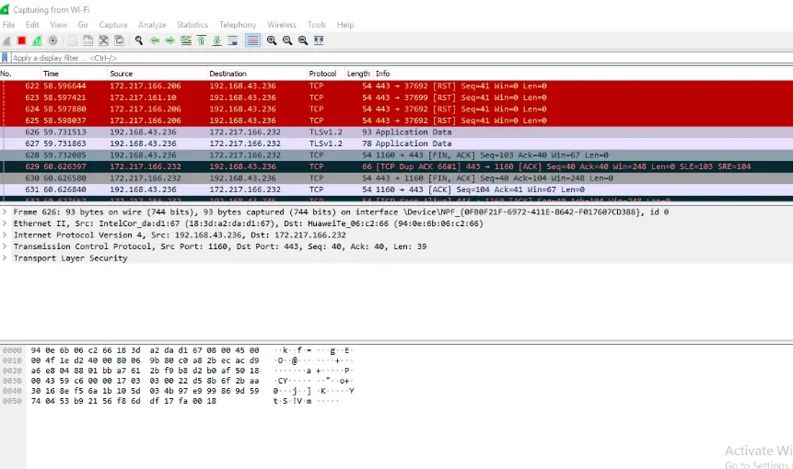Toggle packet list colorization button
Image resolution: width=793 pixels, height=469 pixels.
(252, 40)
